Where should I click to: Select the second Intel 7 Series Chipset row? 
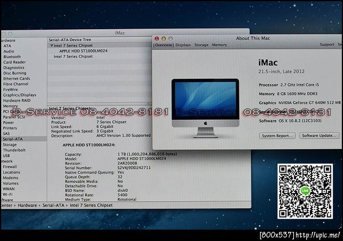(x=73, y=57)
